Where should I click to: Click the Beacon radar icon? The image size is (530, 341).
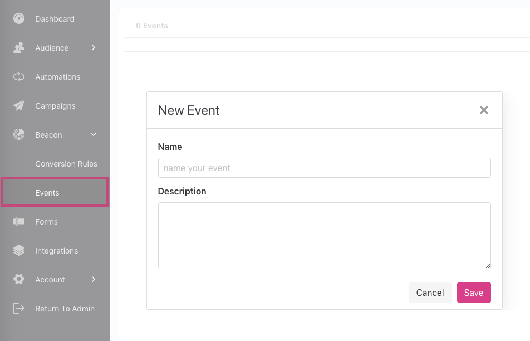pyautogui.click(x=19, y=135)
